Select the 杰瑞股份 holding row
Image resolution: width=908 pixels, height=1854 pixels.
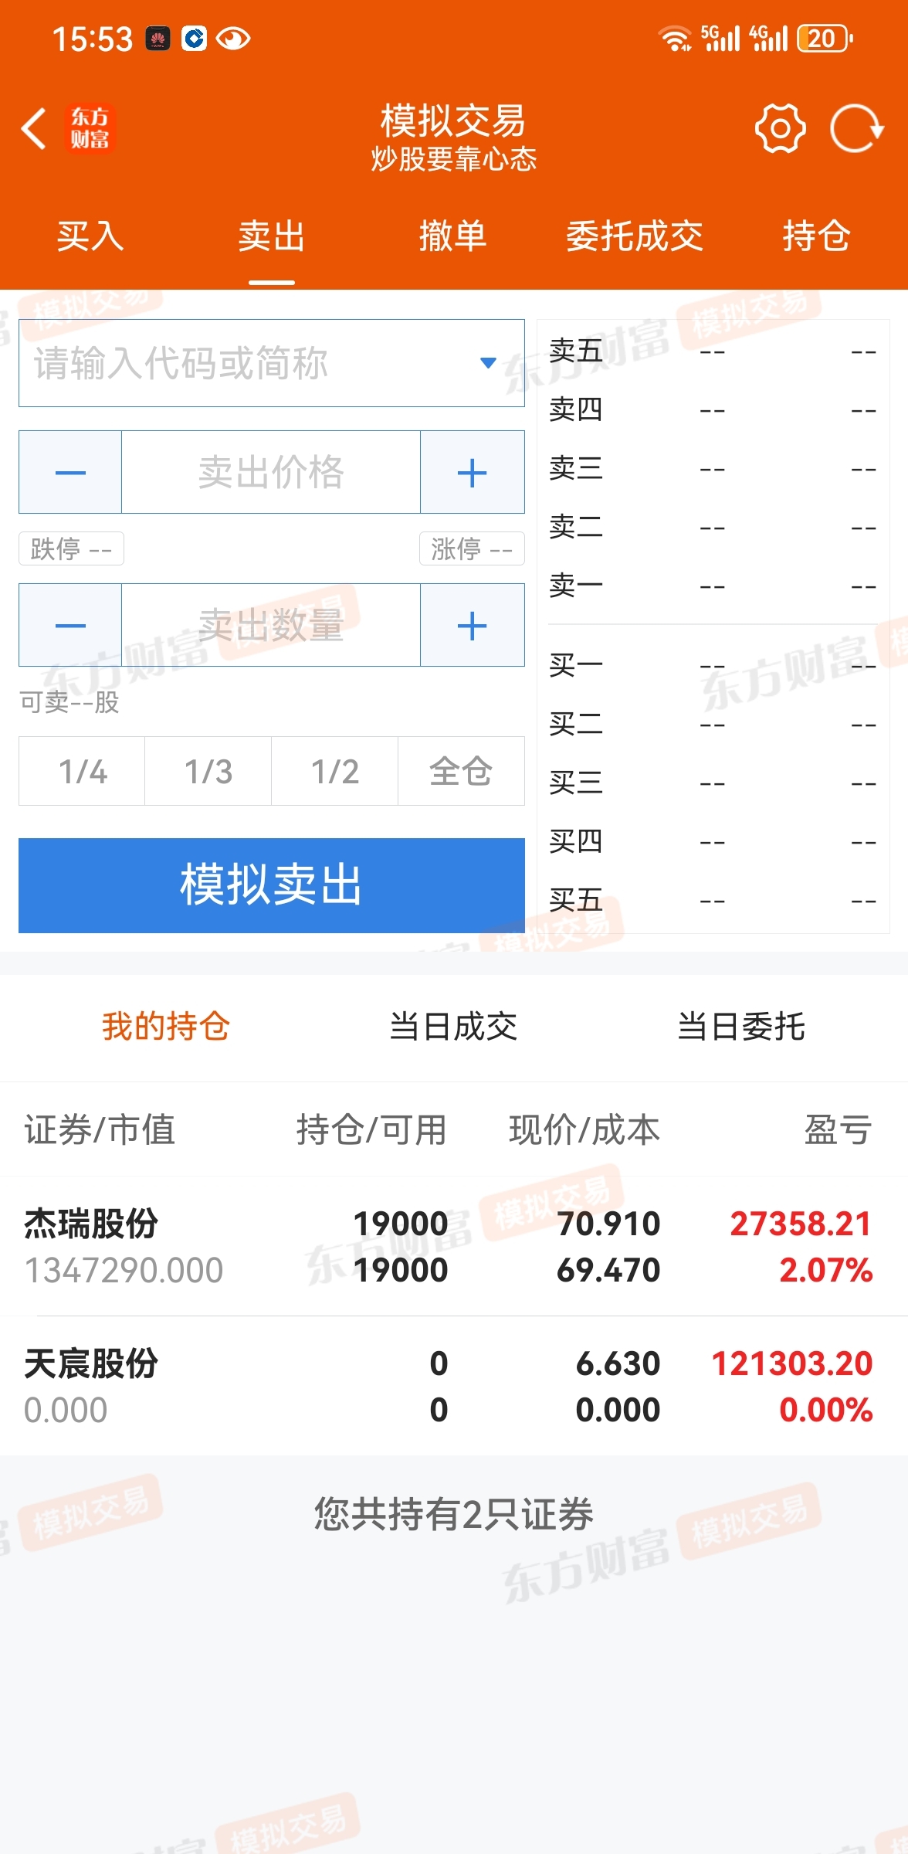pos(454,1246)
